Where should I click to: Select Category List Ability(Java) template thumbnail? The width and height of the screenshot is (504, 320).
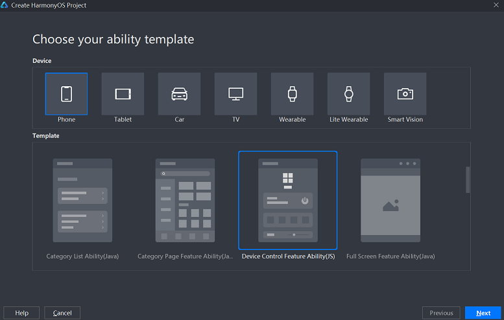coord(82,200)
